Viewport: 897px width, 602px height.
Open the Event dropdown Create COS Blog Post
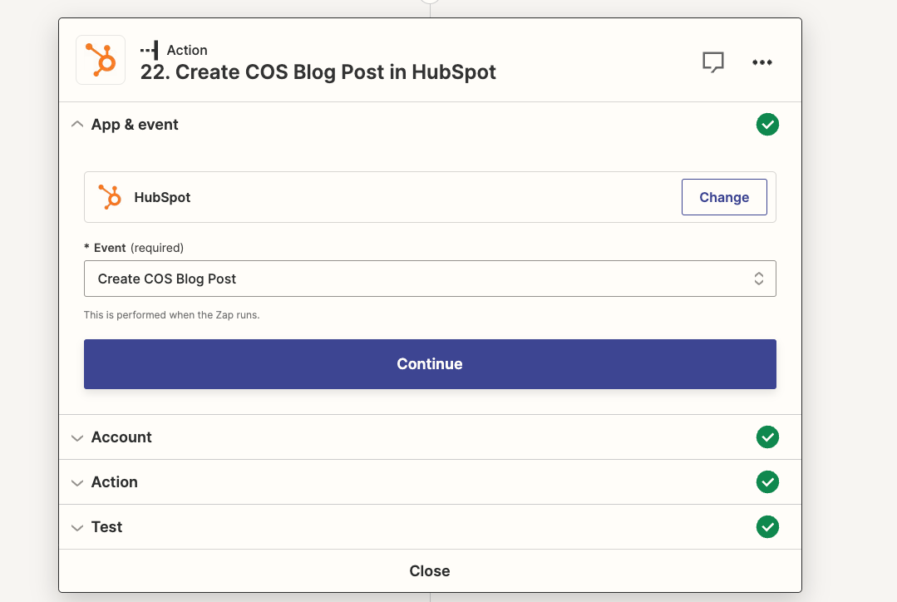pyautogui.click(x=430, y=279)
